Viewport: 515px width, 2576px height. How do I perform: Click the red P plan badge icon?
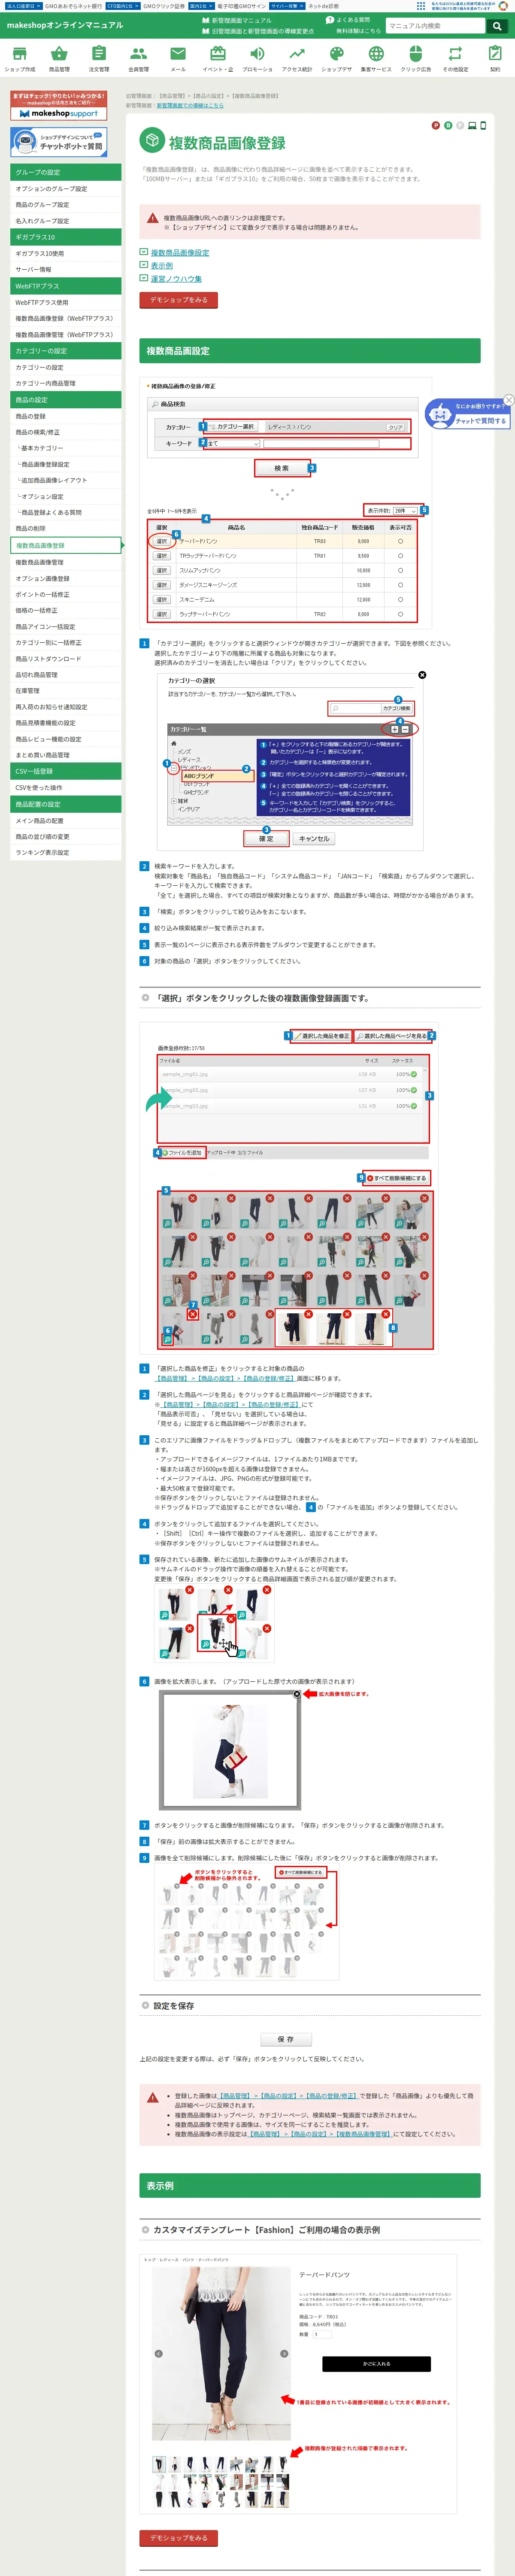[x=435, y=126]
